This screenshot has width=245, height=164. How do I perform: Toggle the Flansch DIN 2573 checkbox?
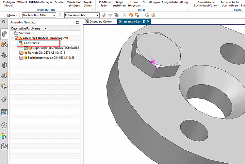click(21, 53)
